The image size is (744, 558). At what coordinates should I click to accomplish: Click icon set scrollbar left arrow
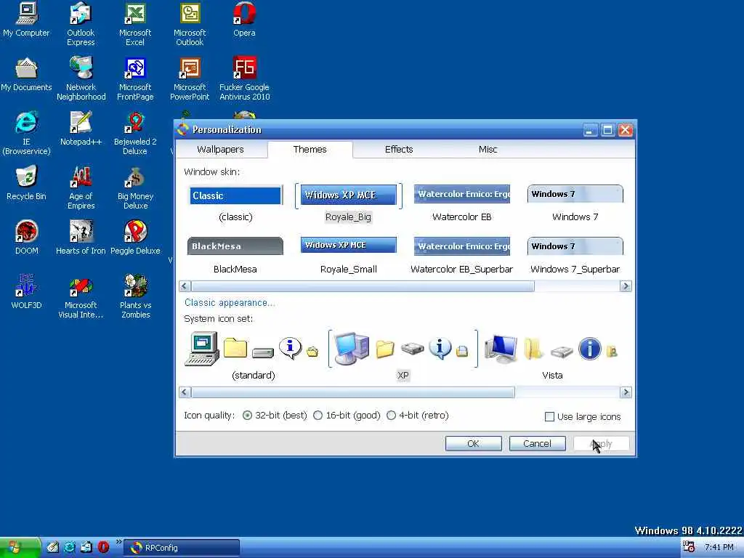(x=185, y=392)
